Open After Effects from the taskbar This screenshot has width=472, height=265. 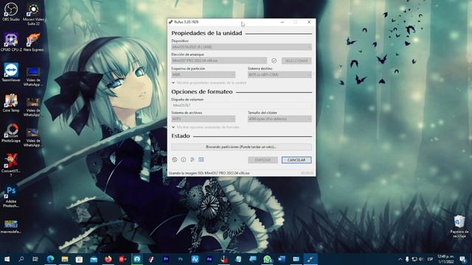click(209, 259)
